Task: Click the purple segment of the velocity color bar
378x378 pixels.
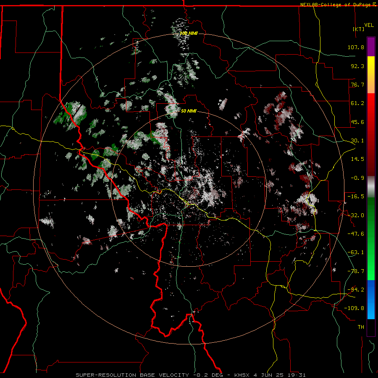Action: (371, 47)
